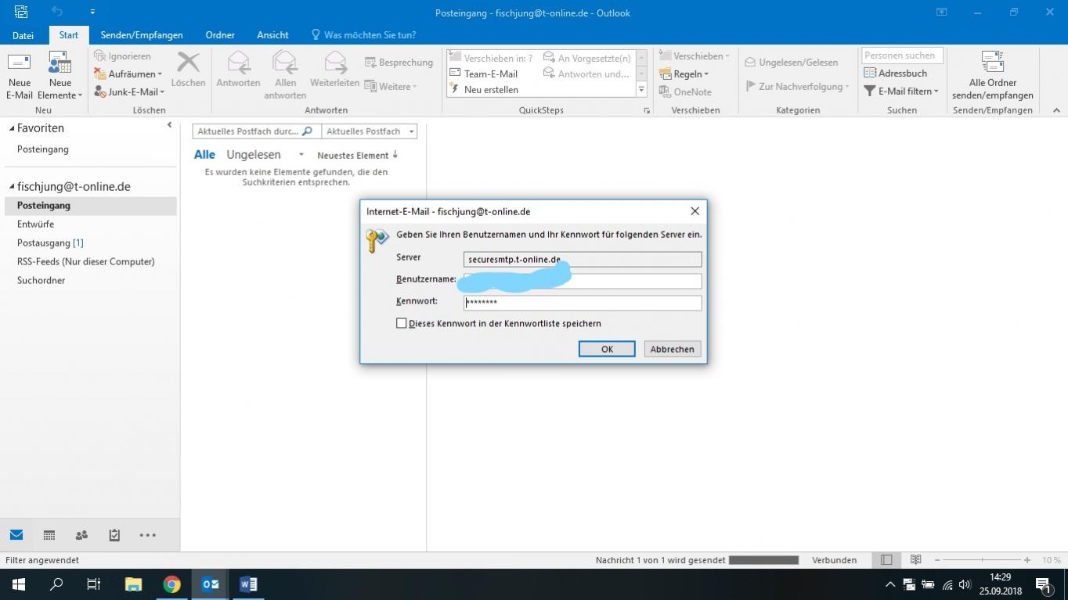
Task: Open Junk-E-Mail options
Action: click(130, 92)
